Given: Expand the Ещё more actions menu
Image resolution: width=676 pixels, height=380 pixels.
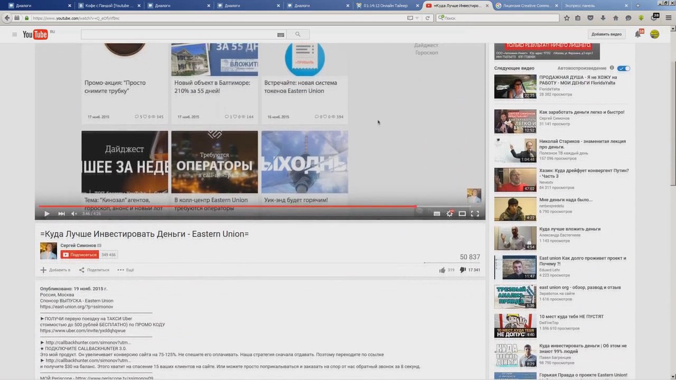Looking at the screenshot, I should click(x=126, y=270).
